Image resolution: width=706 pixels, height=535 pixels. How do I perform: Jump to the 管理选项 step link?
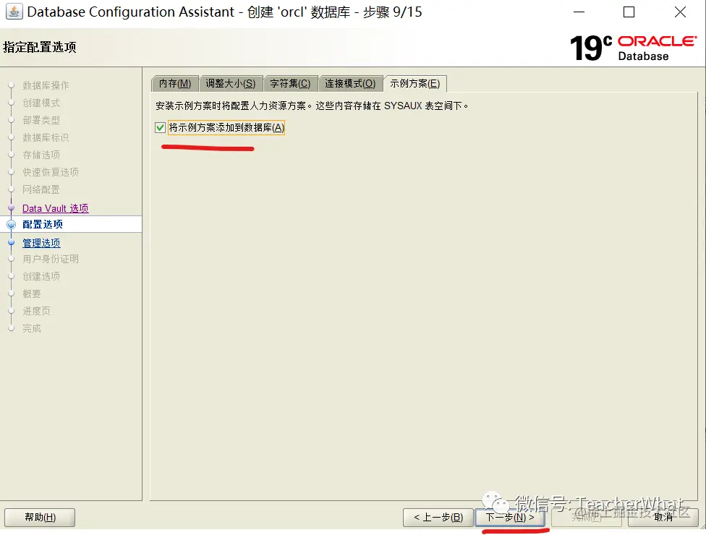41,243
